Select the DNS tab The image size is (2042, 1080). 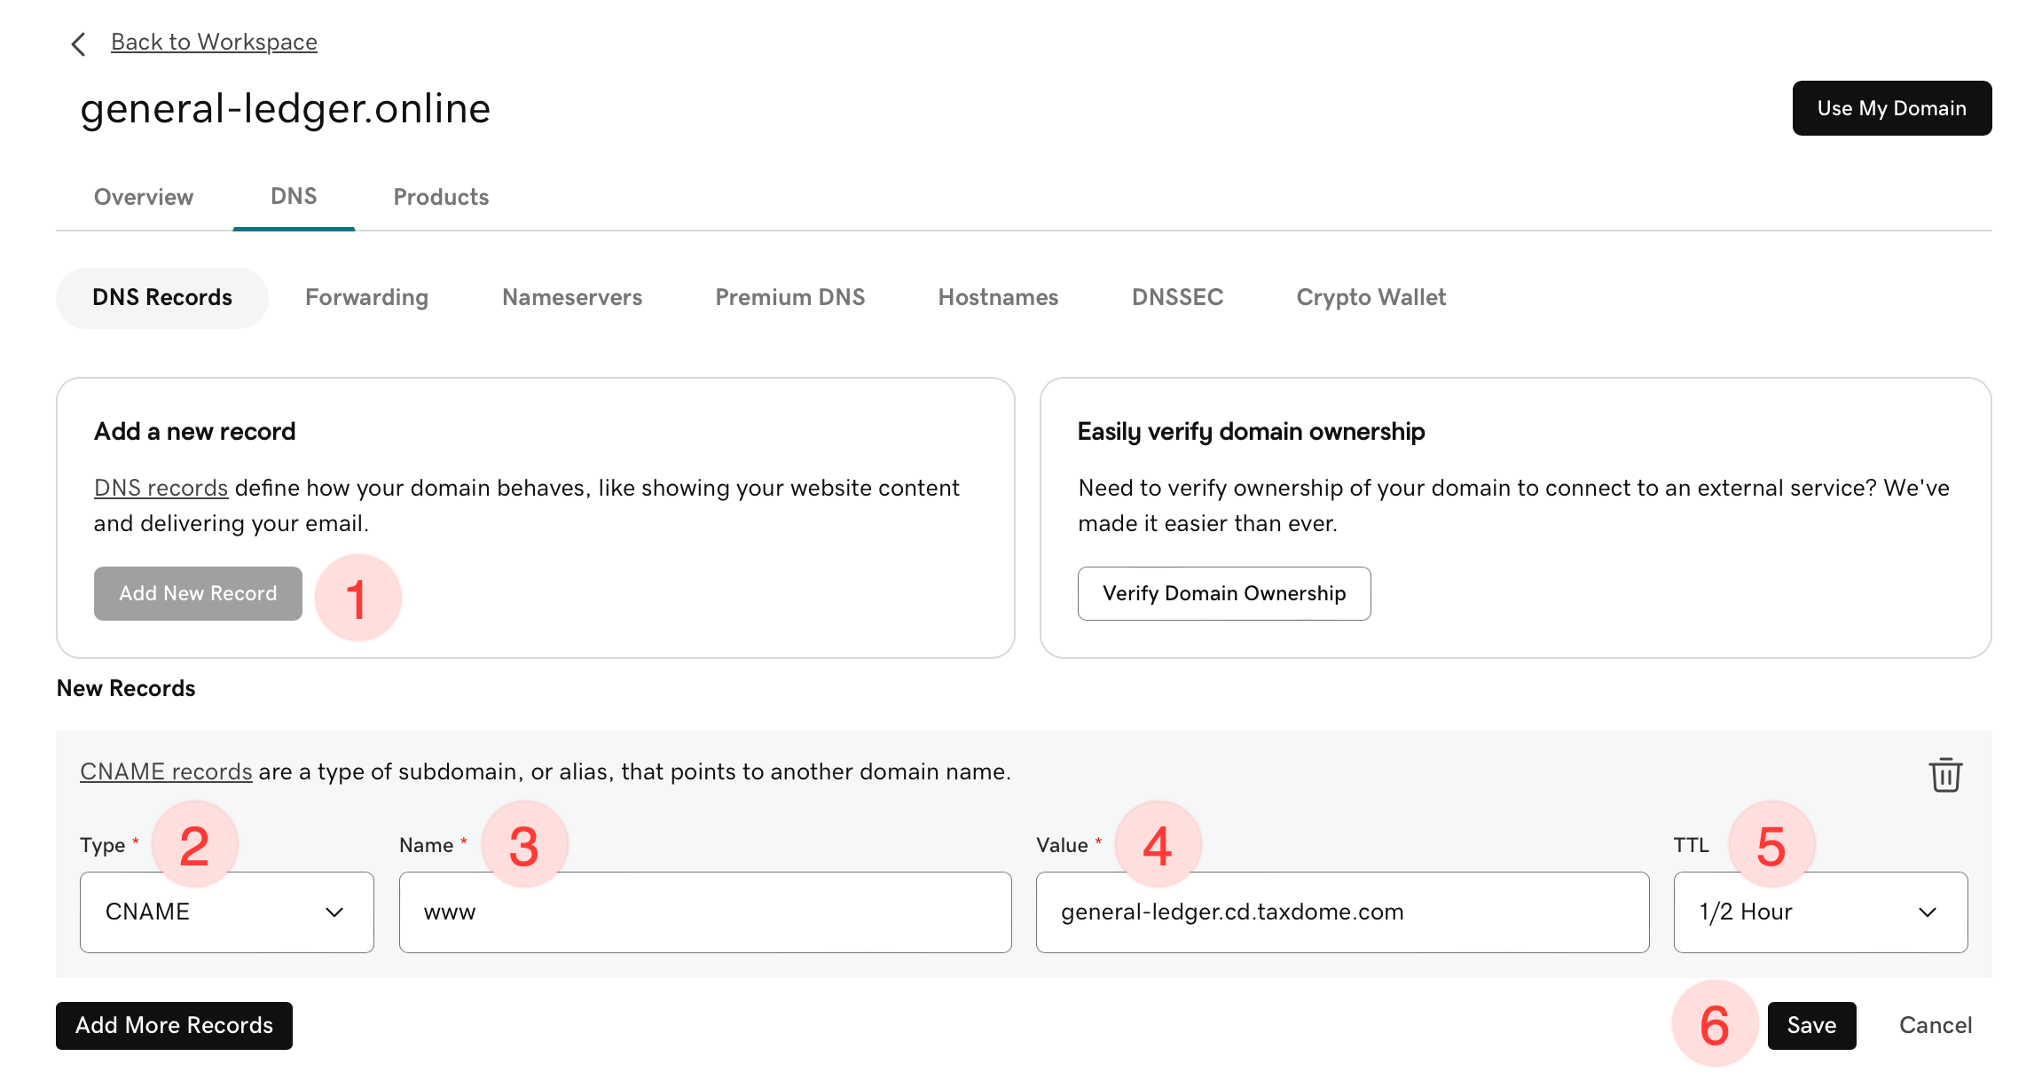pos(294,196)
